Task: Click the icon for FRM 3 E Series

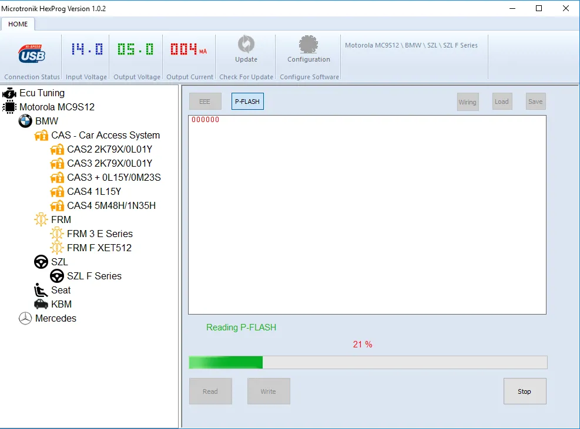Action: pos(57,234)
